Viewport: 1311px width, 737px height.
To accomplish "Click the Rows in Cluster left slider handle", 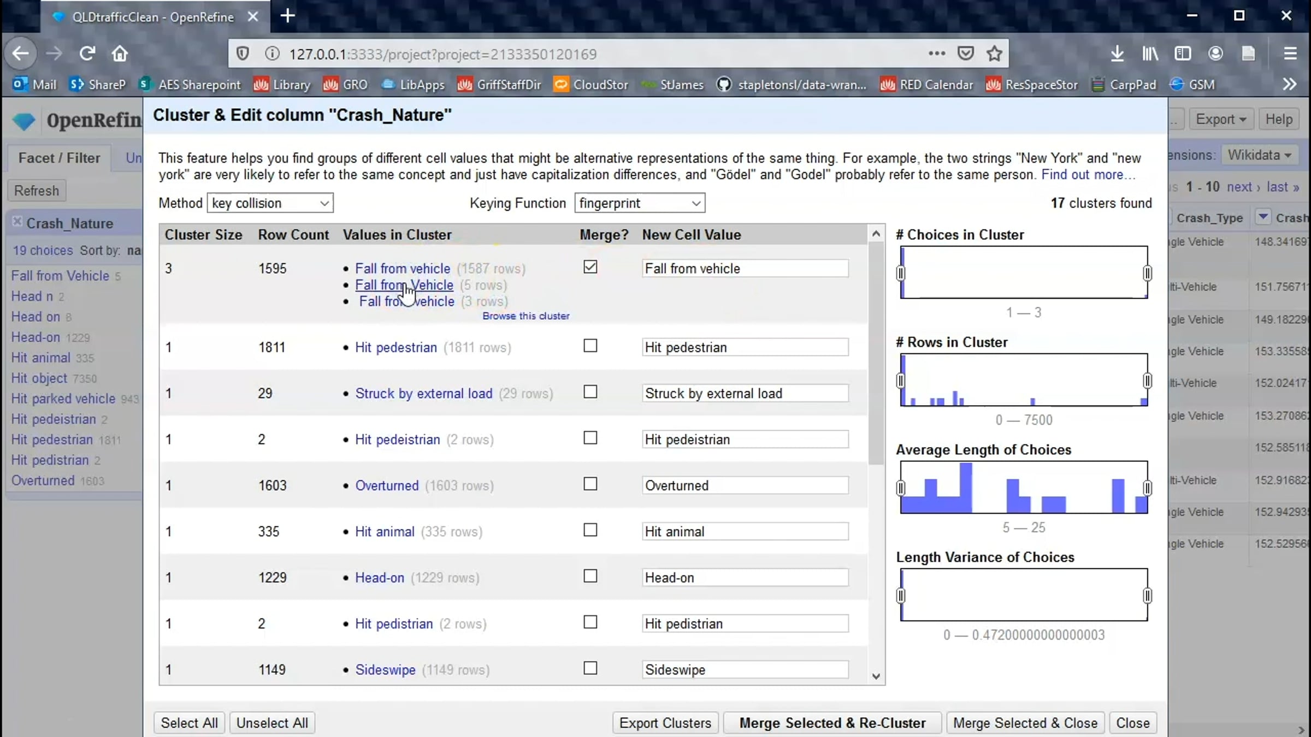I will 901,381.
